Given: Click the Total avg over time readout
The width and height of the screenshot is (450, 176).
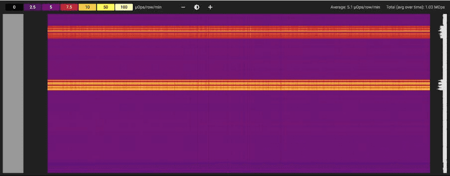Looking at the screenshot, I should 415,7.
